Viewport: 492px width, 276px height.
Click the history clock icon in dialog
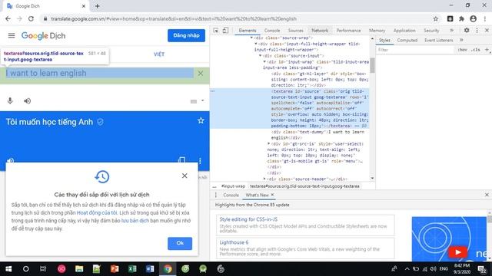(102, 177)
